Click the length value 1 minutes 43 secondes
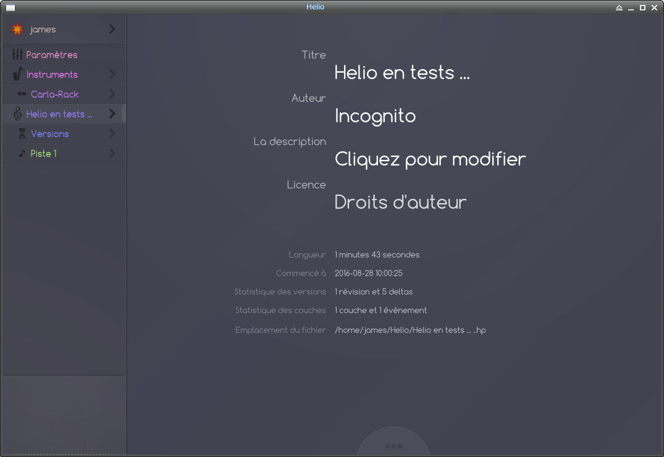664x457 pixels. (377, 254)
